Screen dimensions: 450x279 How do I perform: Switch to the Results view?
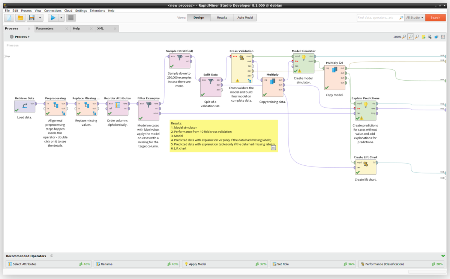point(222,18)
